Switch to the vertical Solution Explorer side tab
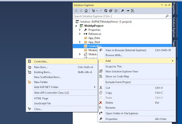The image size is (182, 124). coord(174,27)
